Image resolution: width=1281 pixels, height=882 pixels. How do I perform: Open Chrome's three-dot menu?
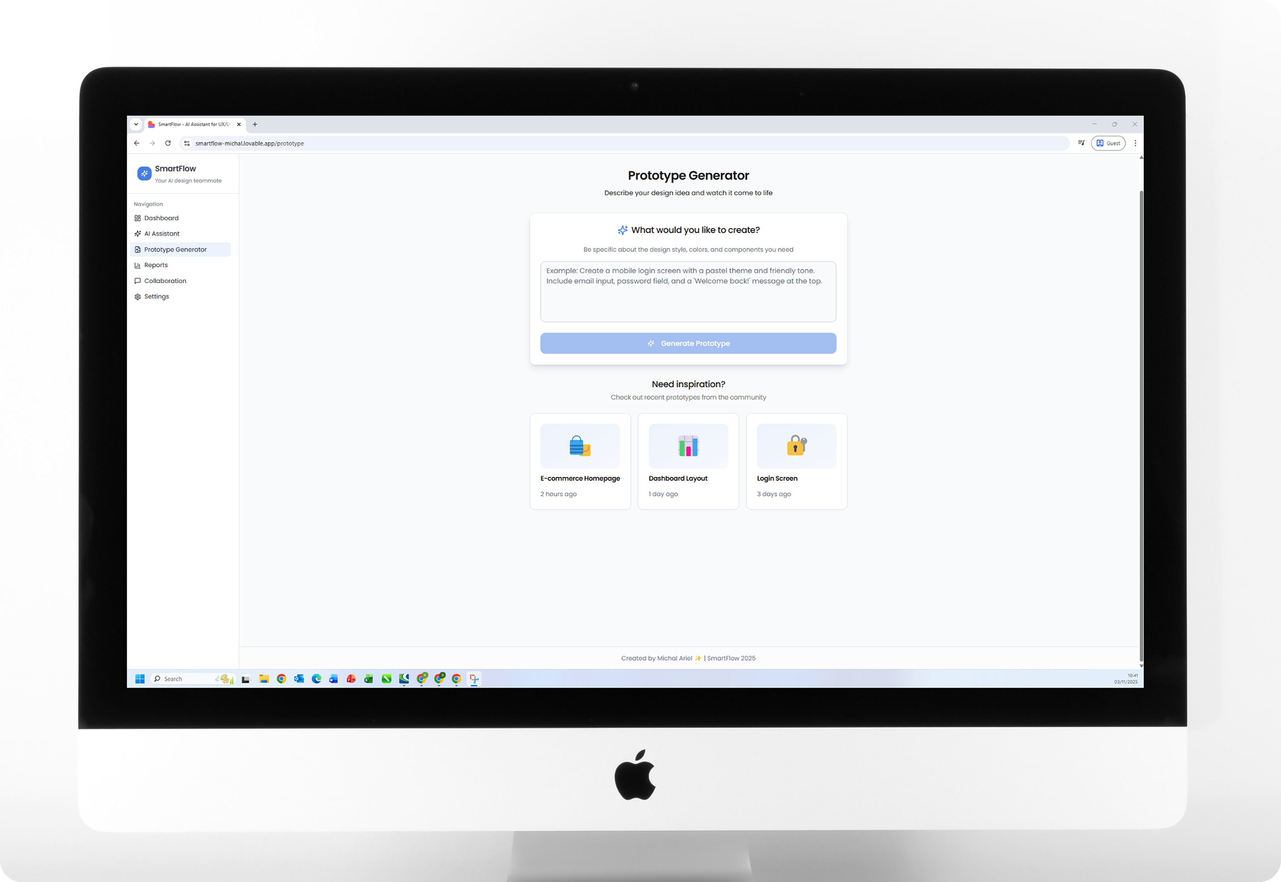1135,143
